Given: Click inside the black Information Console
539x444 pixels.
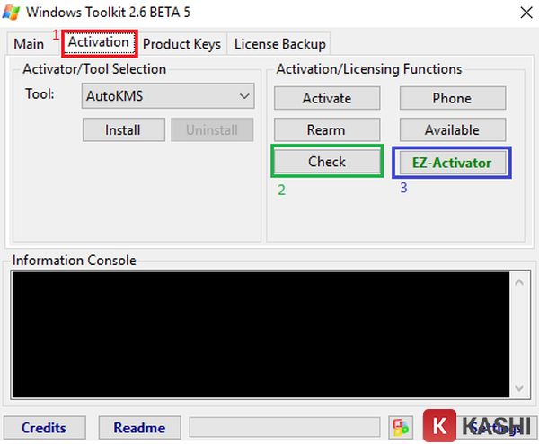Looking at the screenshot, I should 261,334.
